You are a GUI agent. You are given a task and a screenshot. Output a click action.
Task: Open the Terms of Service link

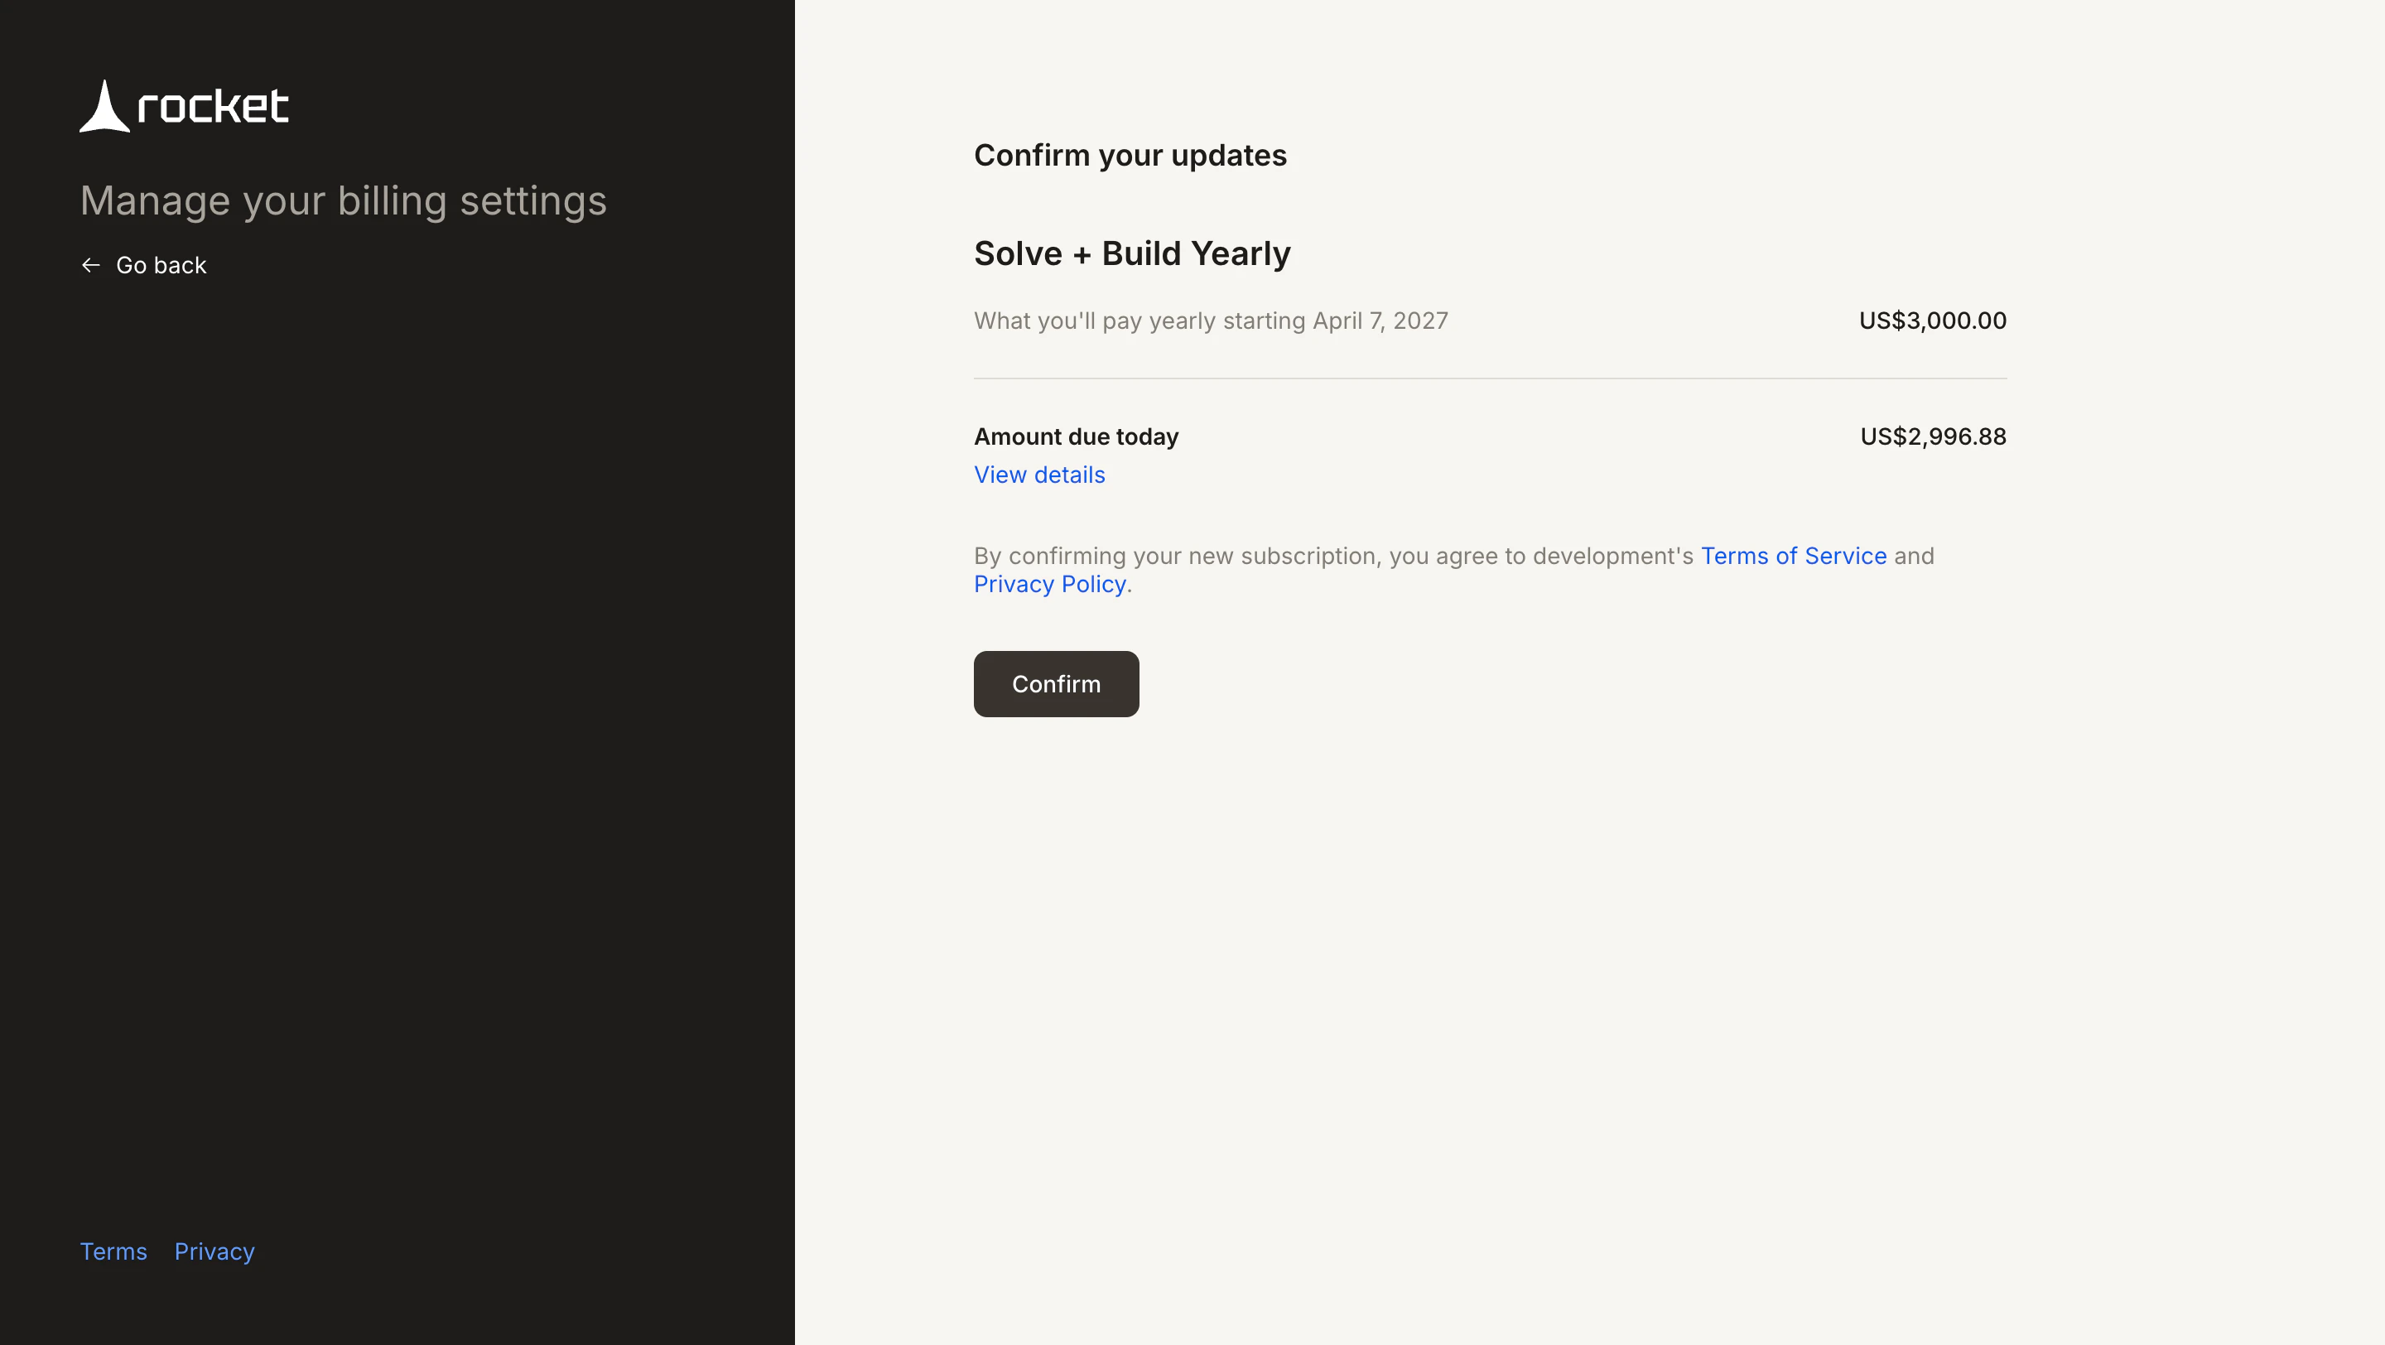1792,557
